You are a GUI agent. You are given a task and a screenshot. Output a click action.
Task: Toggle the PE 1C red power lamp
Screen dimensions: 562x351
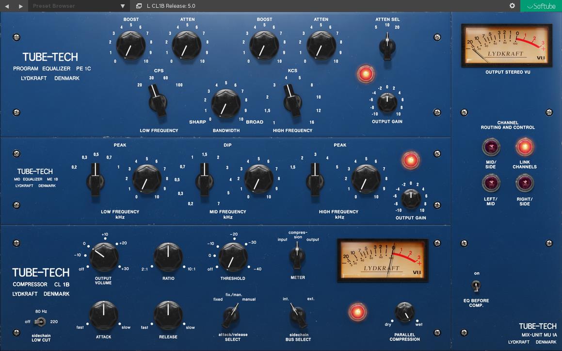366,74
